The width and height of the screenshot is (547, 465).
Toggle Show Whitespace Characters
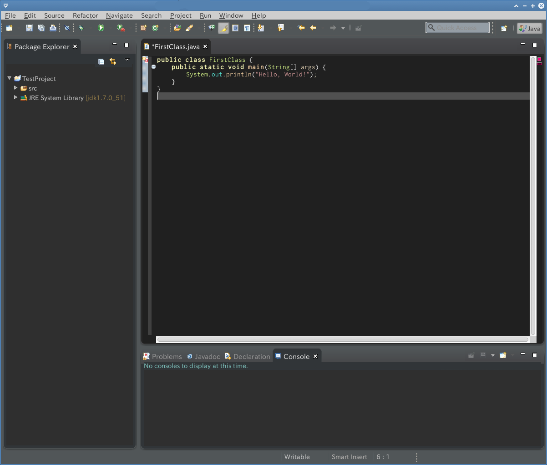[246, 28]
